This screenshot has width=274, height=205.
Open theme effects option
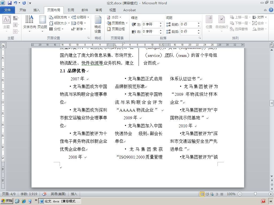[16, 31]
